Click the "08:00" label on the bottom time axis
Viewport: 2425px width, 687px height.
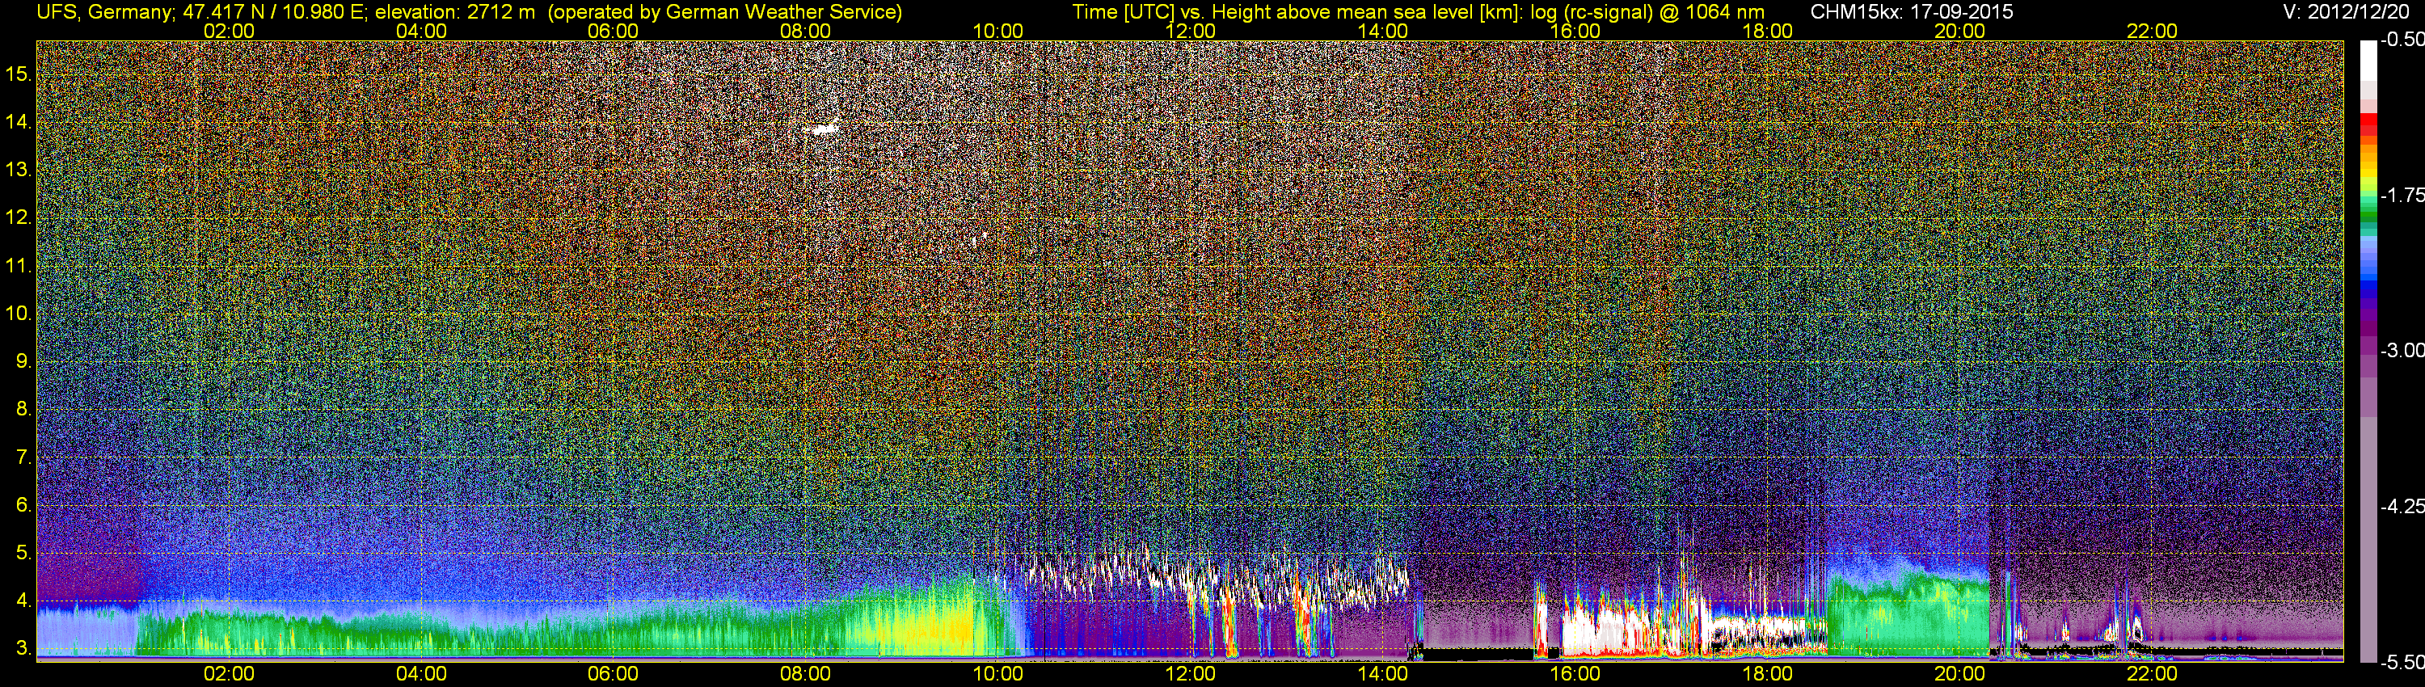click(x=806, y=674)
